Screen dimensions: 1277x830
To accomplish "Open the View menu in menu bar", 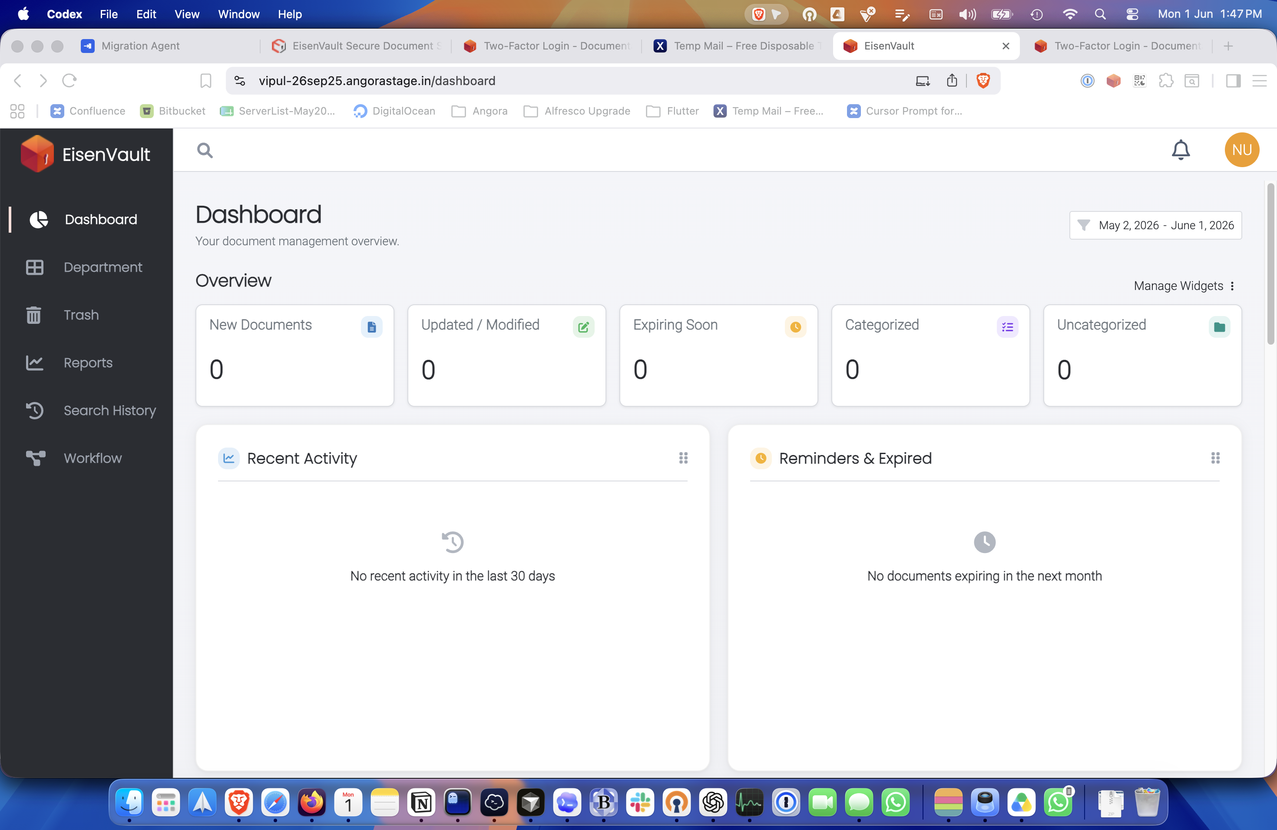I will point(186,14).
